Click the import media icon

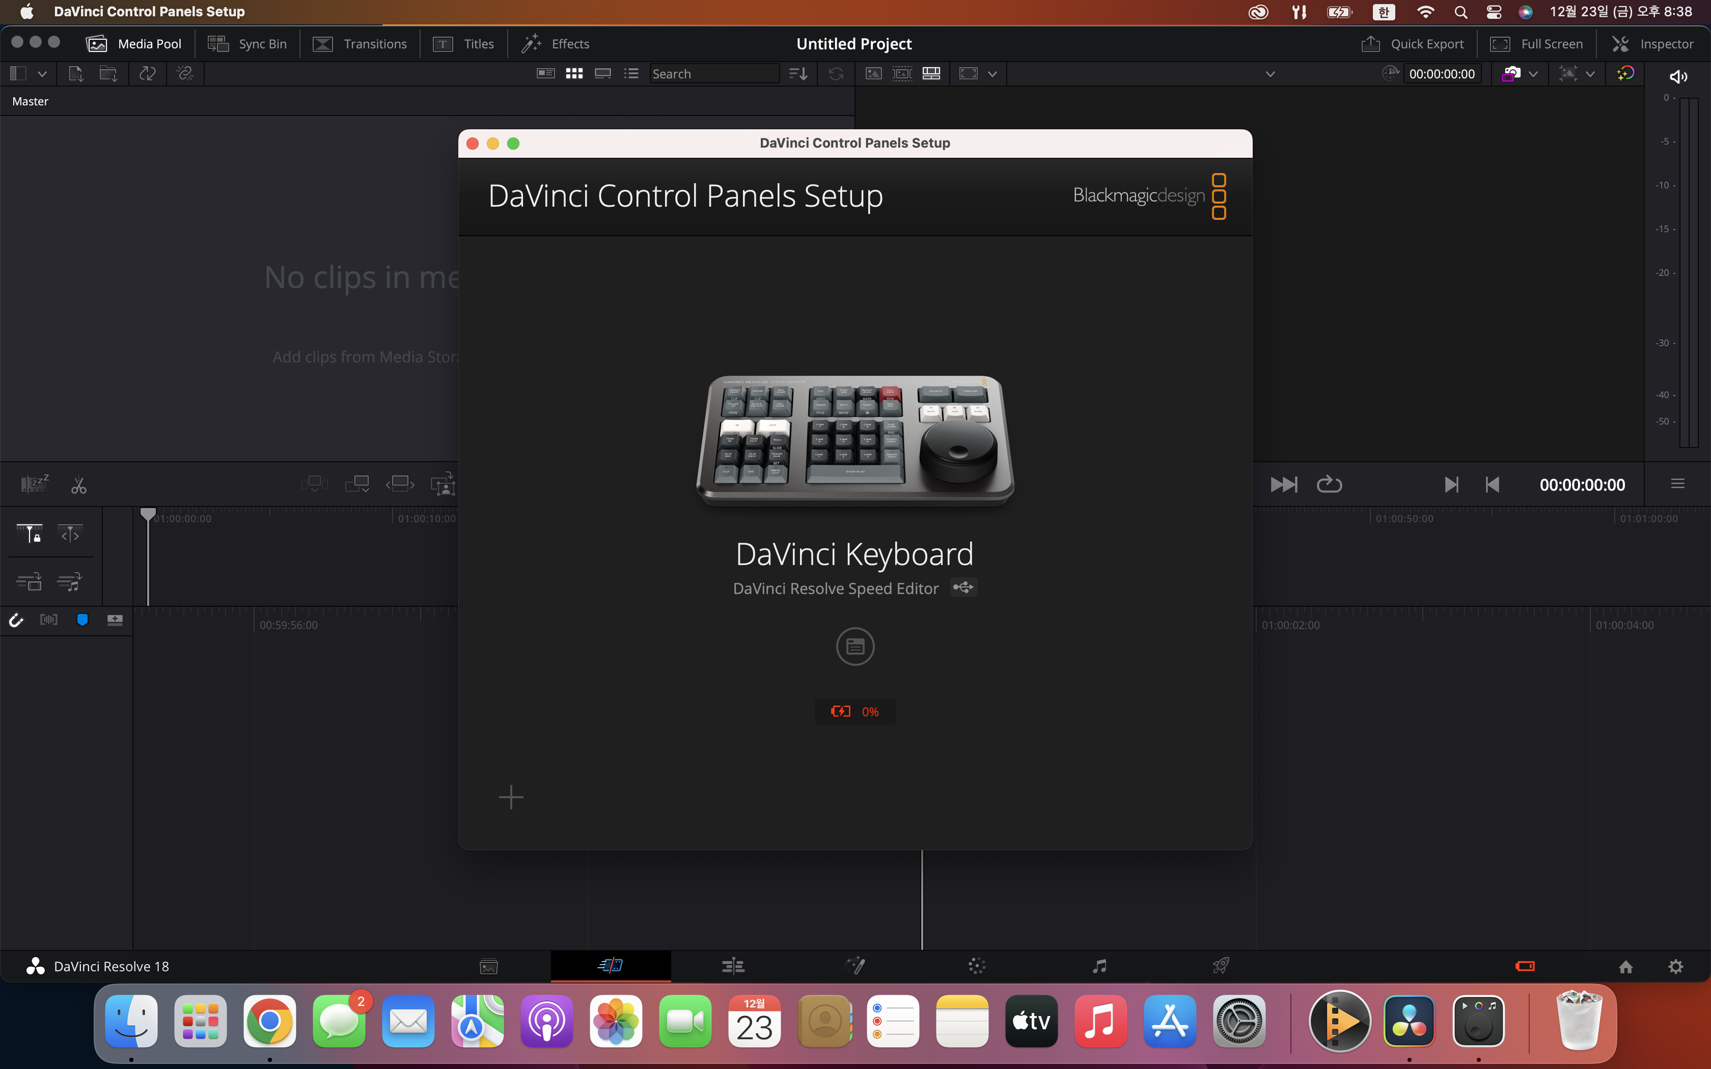pos(76,73)
